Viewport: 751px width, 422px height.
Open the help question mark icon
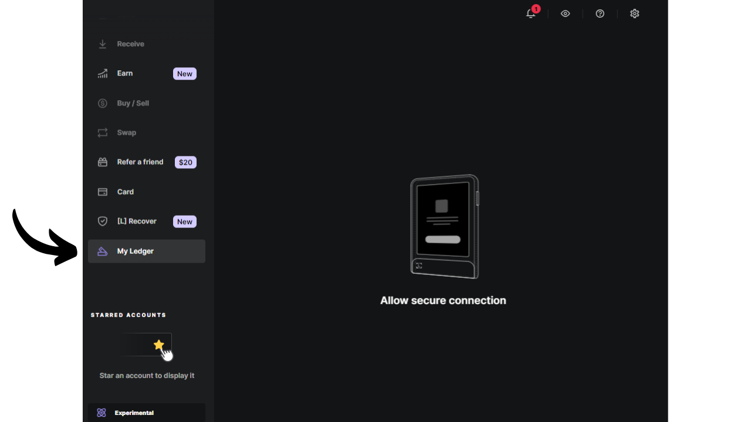coord(600,13)
